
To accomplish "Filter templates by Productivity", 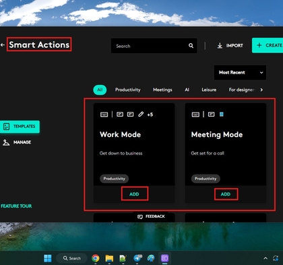I will click(x=128, y=90).
